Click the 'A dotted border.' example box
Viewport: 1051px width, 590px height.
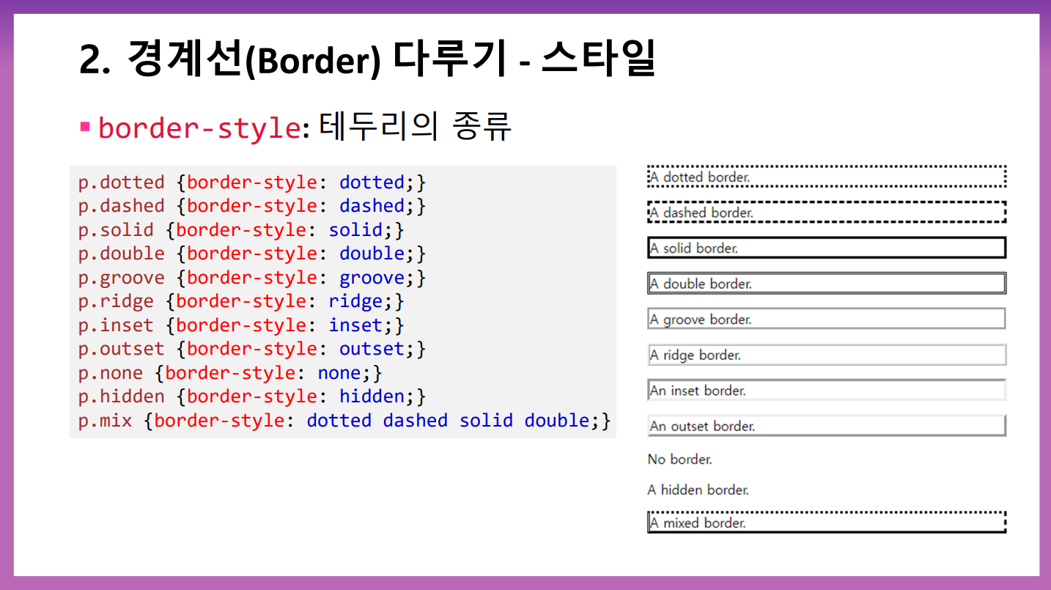pyautogui.click(x=827, y=177)
